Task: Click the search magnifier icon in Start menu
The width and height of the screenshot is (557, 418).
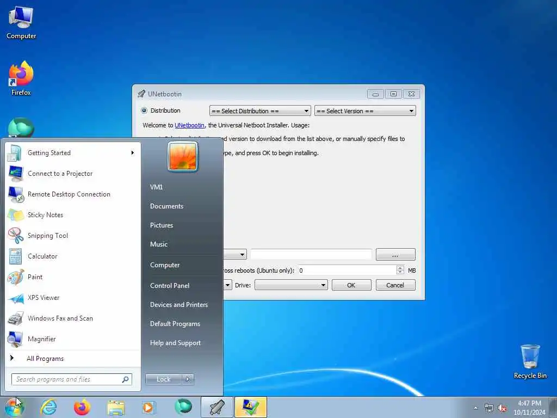Action: 126,379
